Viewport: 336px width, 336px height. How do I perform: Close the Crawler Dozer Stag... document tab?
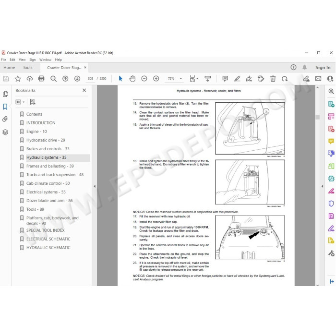(x=85, y=67)
